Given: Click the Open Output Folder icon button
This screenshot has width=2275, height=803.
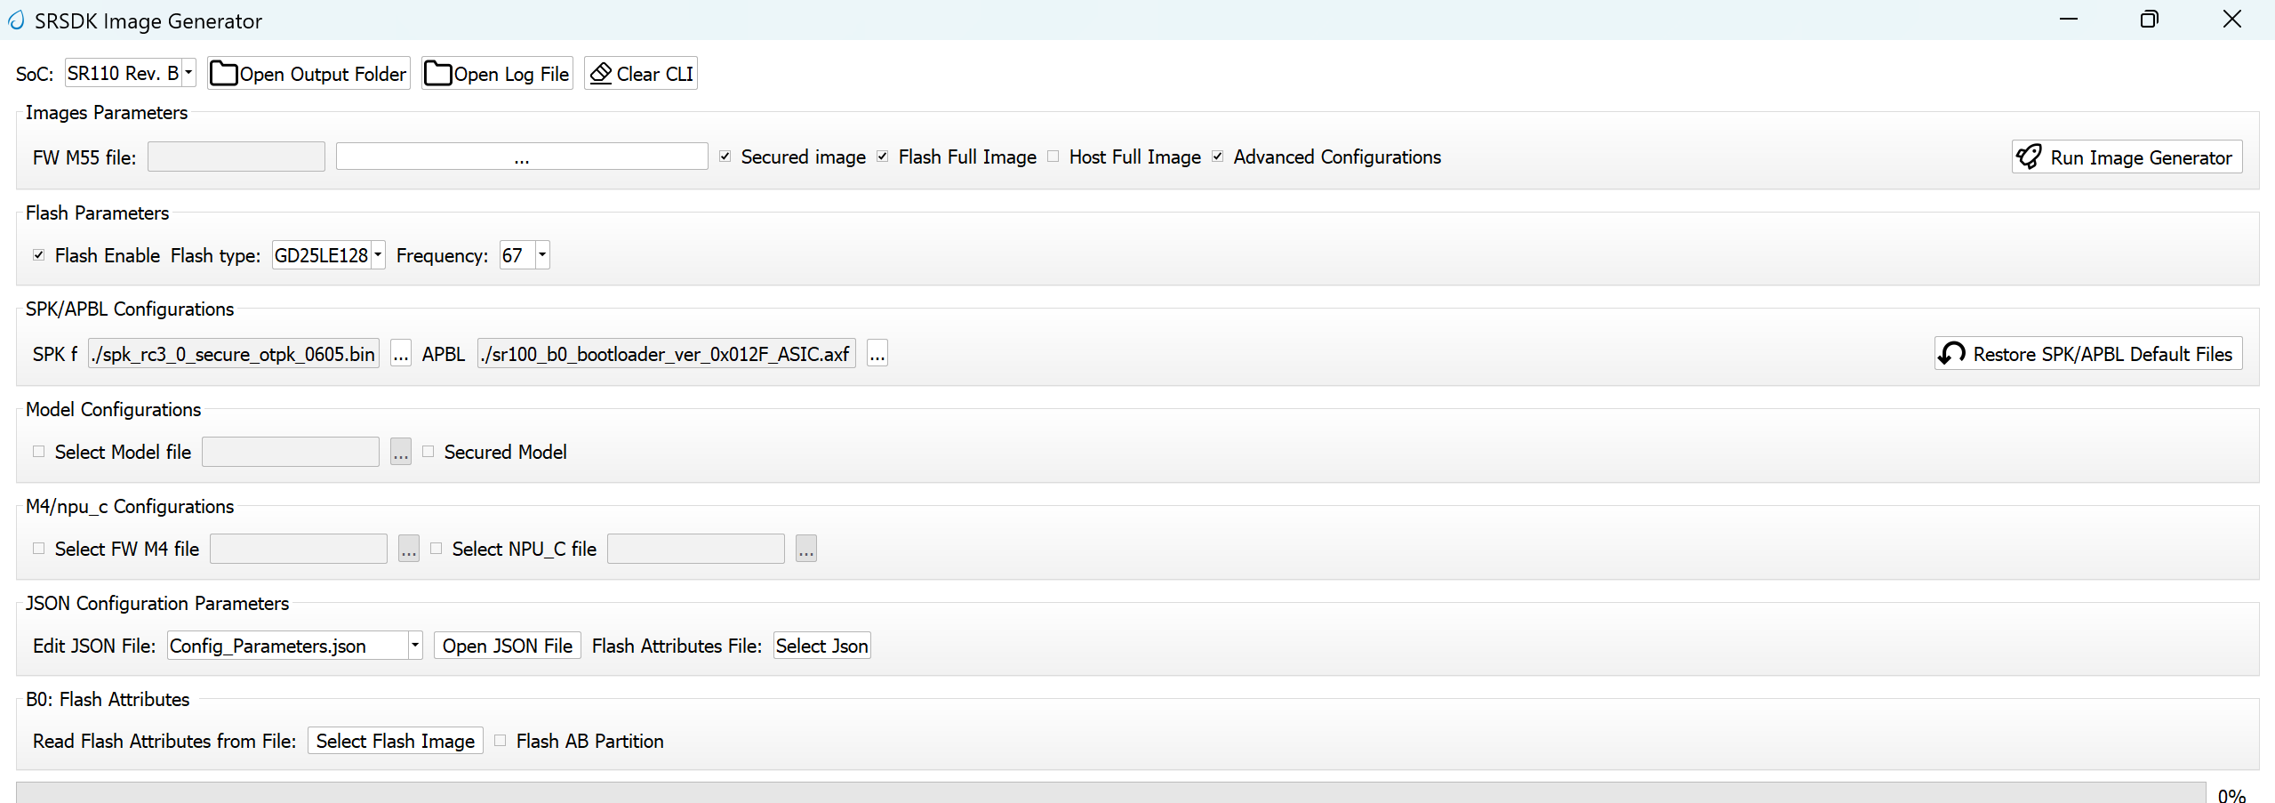Looking at the screenshot, I should [225, 74].
